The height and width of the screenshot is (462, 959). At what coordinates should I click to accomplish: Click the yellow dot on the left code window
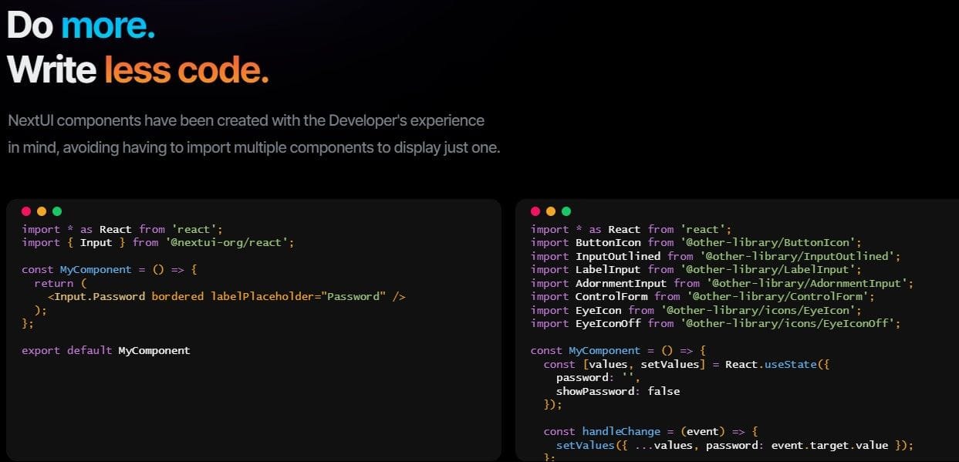tap(41, 211)
